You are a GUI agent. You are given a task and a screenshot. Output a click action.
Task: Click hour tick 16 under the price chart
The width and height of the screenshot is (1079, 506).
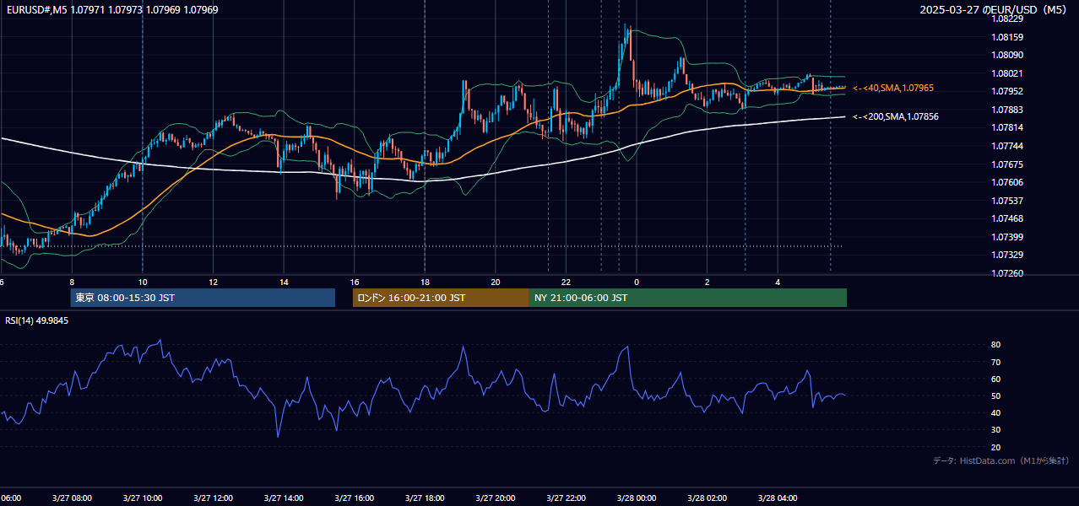point(355,283)
